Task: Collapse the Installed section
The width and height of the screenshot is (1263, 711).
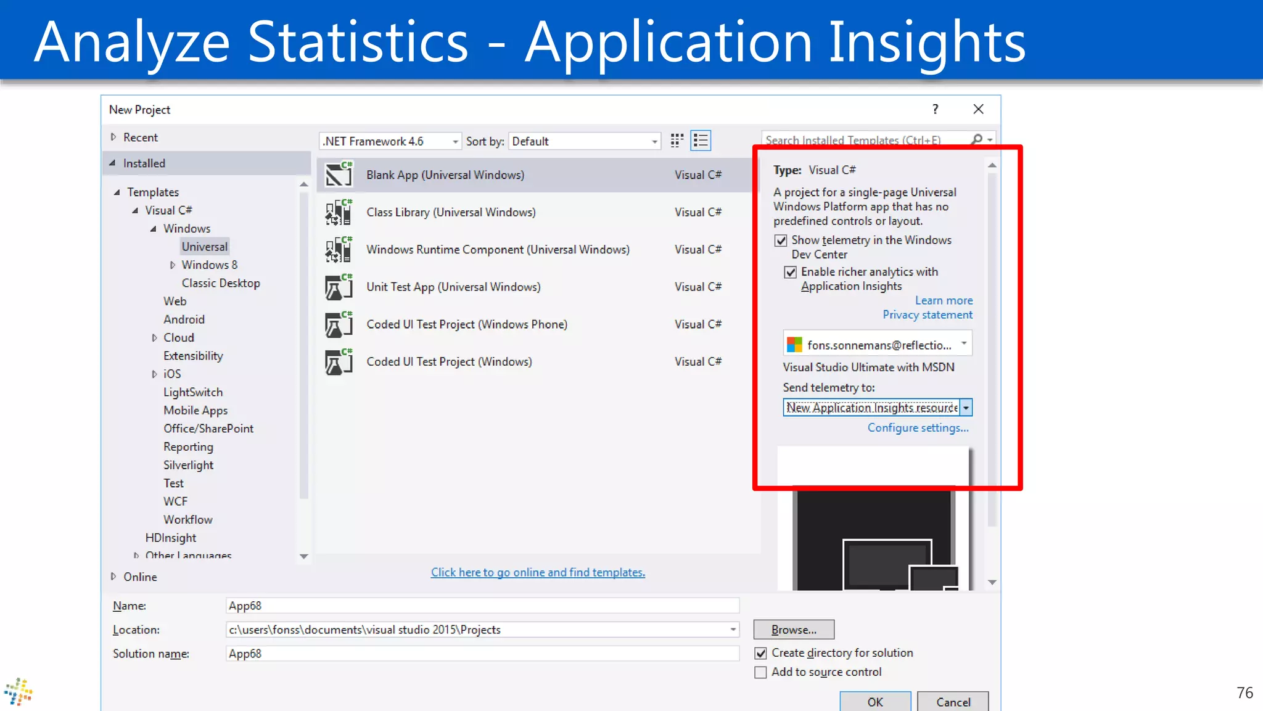Action: pyautogui.click(x=112, y=163)
